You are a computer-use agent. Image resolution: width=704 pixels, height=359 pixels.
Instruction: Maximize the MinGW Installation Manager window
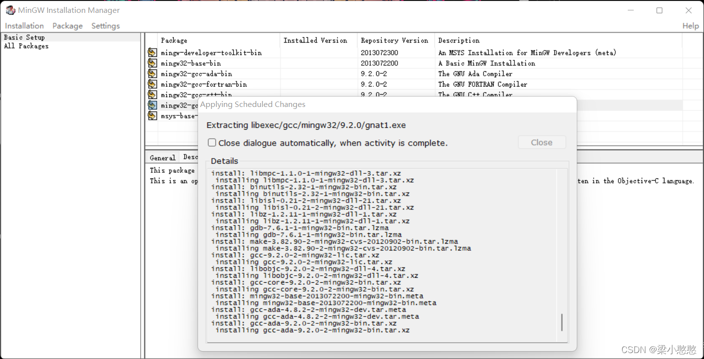[x=659, y=10]
